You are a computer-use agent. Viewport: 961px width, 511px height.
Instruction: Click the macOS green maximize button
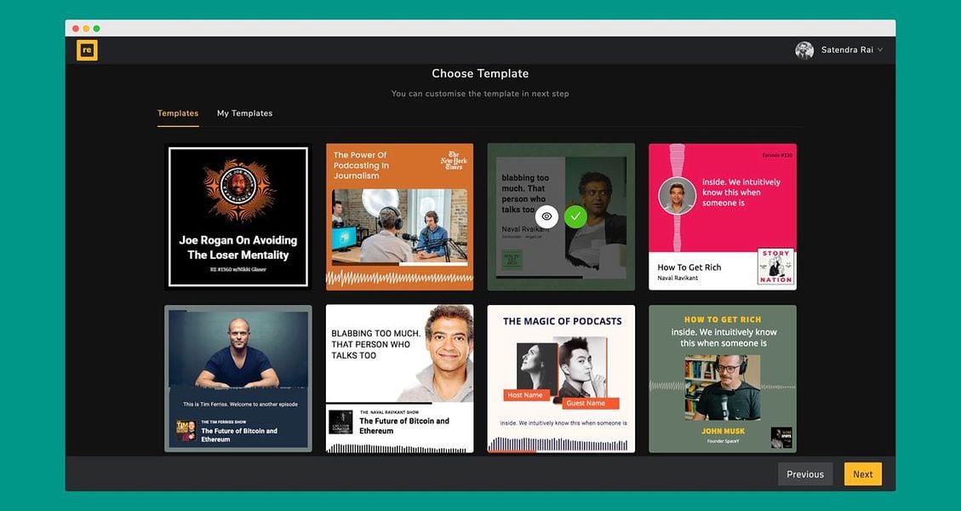coord(96,28)
